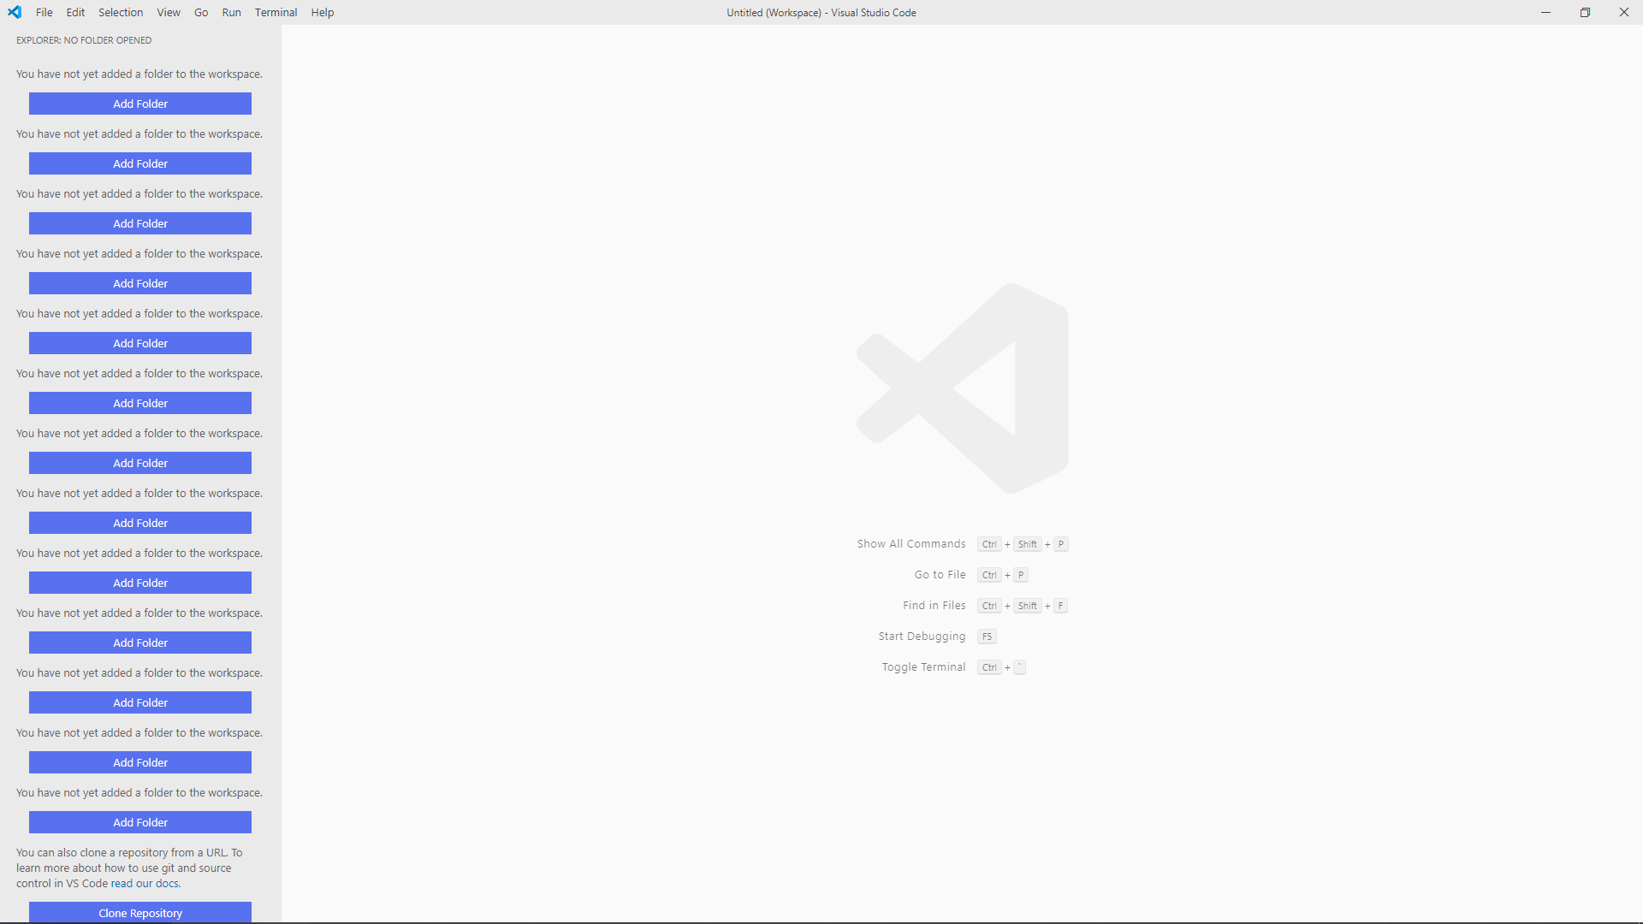Open the Run menu
Screen dimensions: 1643x924
pos(230,12)
